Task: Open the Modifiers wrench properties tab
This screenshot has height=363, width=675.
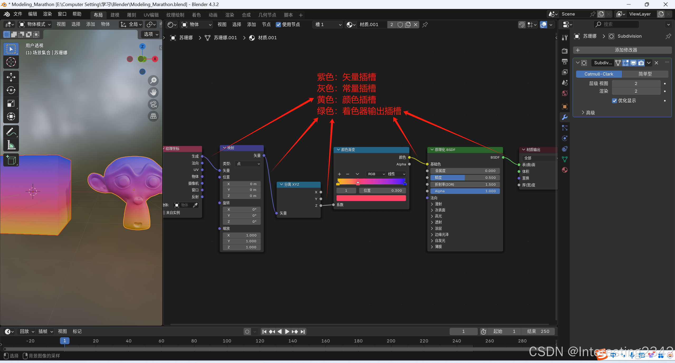Action: [x=565, y=117]
